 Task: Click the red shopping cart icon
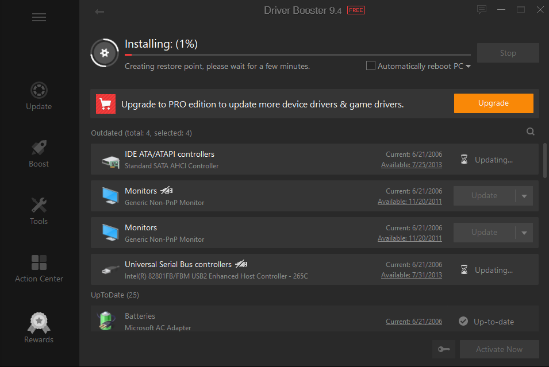coord(106,104)
